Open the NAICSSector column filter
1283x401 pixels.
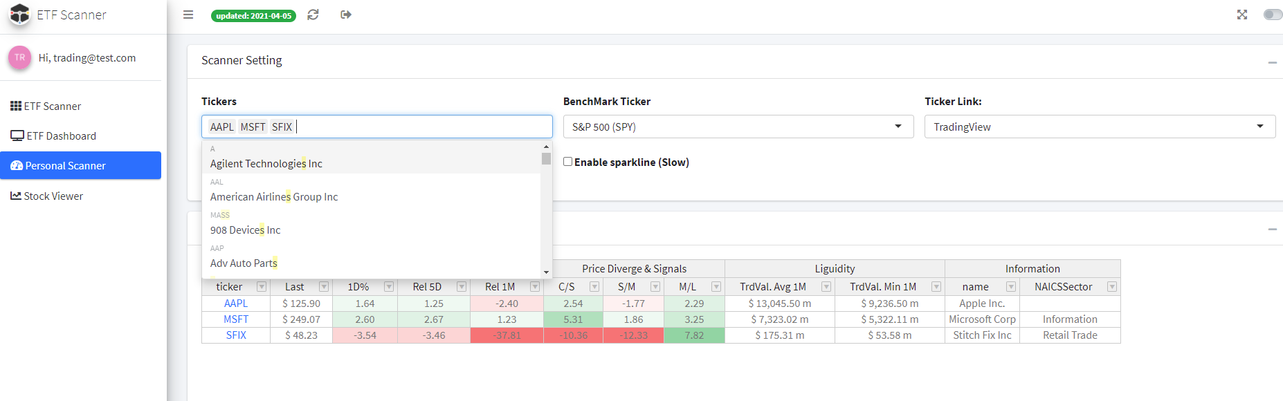click(1112, 286)
